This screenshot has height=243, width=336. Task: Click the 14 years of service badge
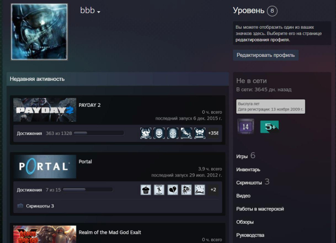pyautogui.click(x=246, y=127)
